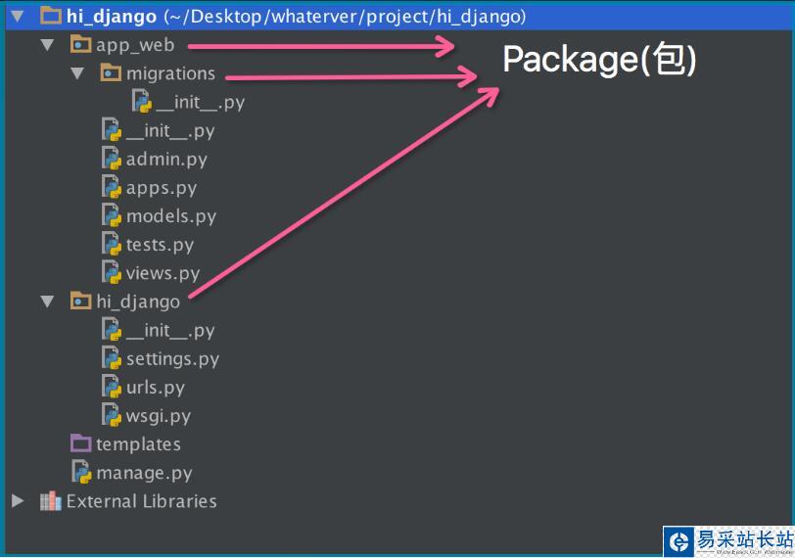The height and width of the screenshot is (558, 795).
Task: Select wsgi.py in the project tree
Action: 158,416
